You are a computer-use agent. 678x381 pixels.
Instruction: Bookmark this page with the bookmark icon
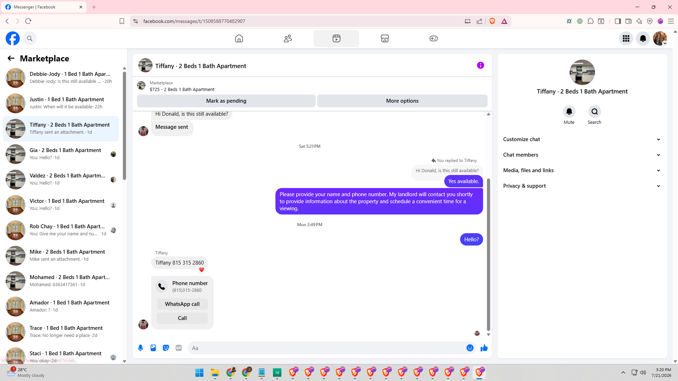[x=122, y=21]
